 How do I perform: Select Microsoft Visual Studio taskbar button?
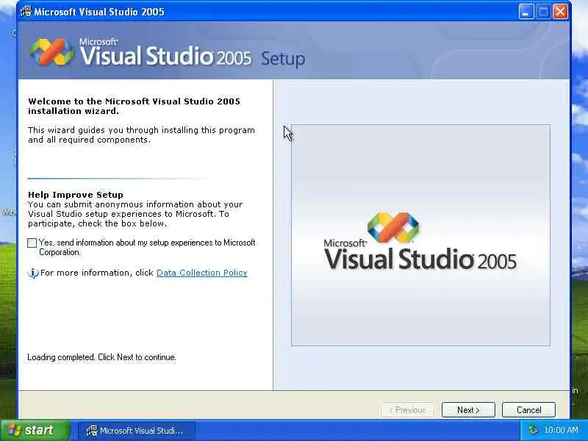[137, 431]
